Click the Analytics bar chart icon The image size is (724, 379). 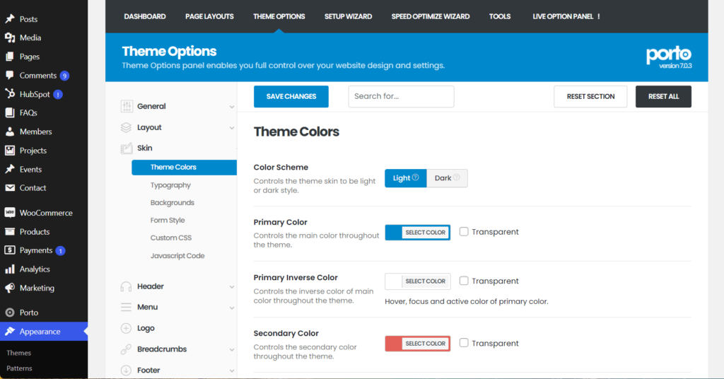click(10, 269)
